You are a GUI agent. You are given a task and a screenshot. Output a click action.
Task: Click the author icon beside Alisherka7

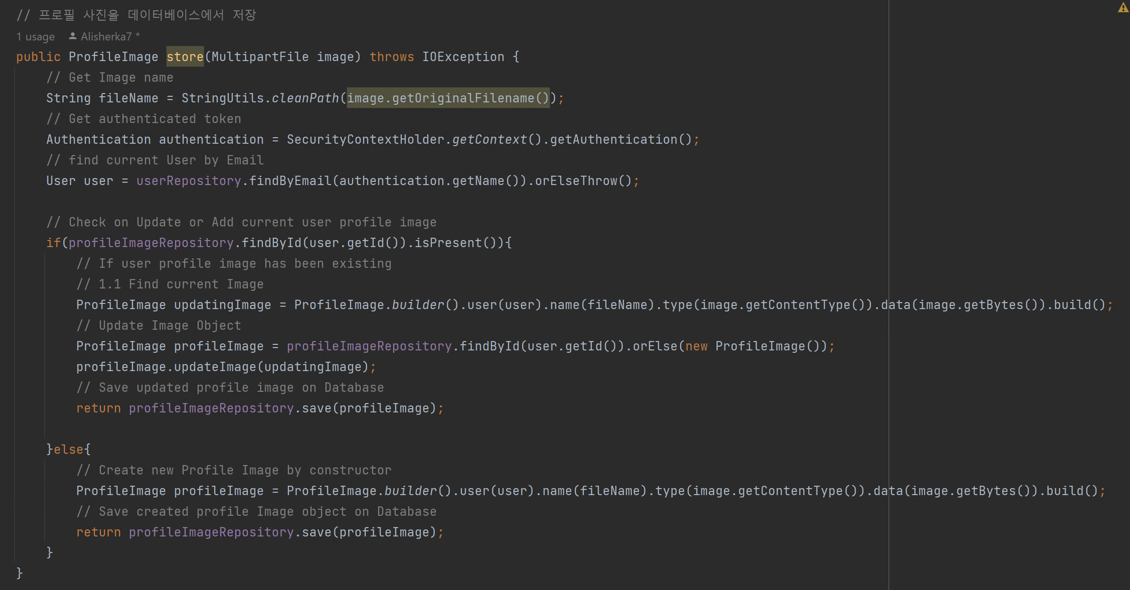(72, 36)
